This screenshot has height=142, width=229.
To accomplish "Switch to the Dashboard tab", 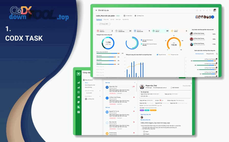I will pyautogui.click(x=99, y=19).
